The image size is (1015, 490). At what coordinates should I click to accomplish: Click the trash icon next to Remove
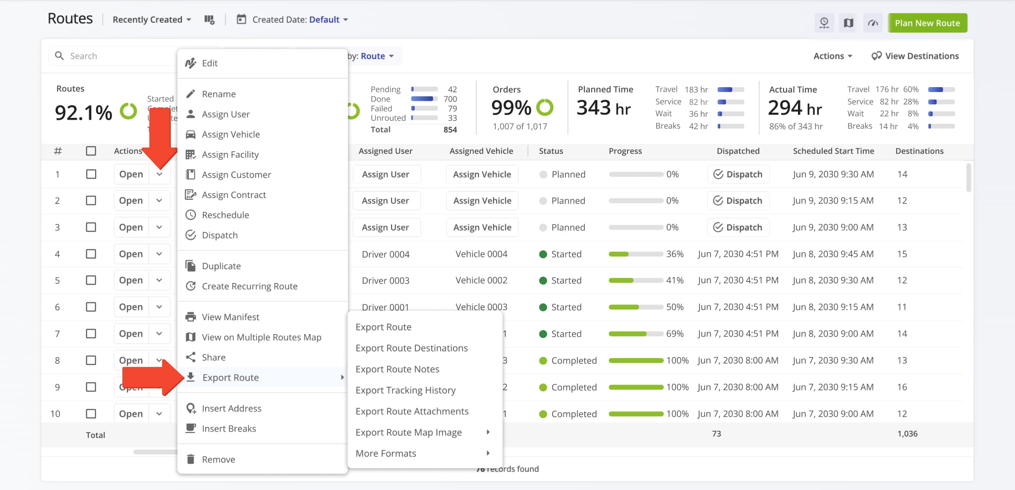point(190,459)
